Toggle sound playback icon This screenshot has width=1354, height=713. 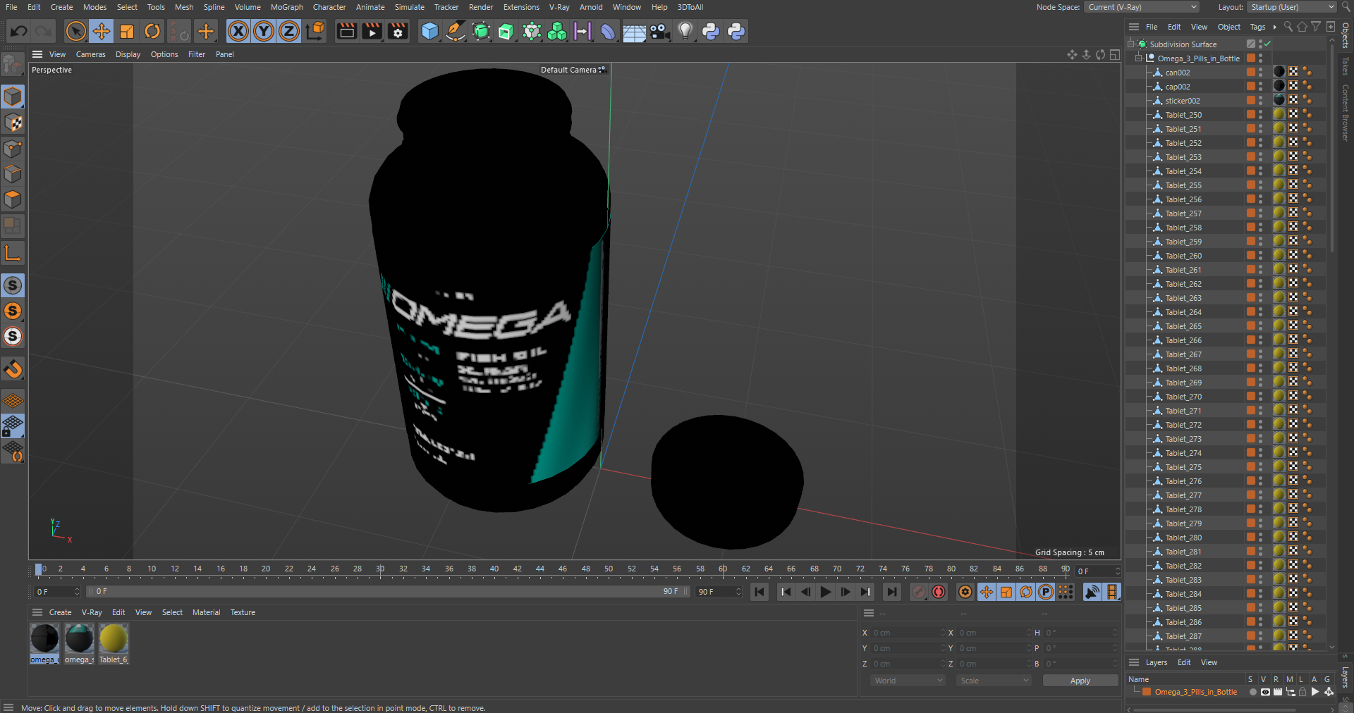[x=1092, y=592]
